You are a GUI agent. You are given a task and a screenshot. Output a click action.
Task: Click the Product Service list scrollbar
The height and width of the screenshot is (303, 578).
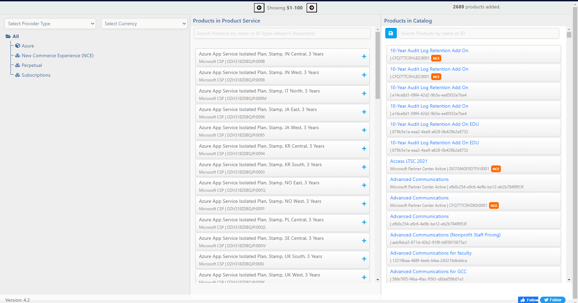(378, 66)
